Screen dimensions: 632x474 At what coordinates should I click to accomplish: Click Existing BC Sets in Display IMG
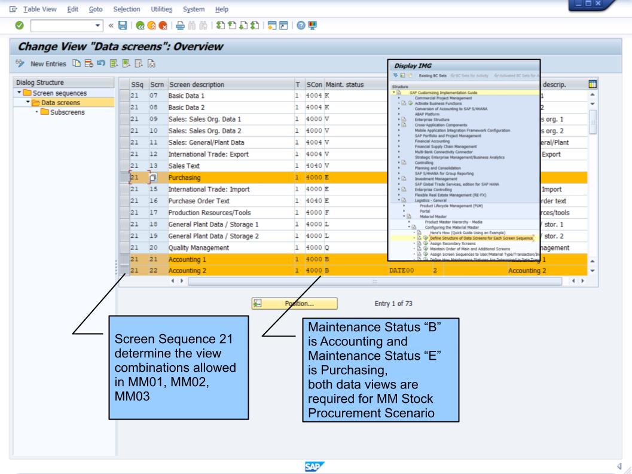[x=432, y=75]
